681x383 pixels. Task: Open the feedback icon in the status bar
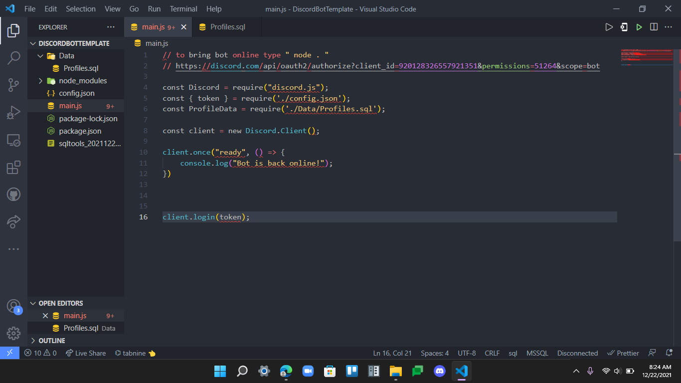click(x=652, y=353)
